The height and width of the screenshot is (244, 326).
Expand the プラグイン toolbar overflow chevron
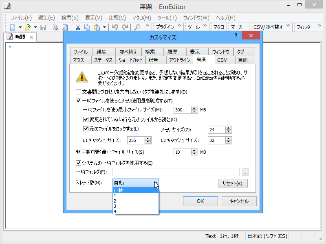(179, 26)
